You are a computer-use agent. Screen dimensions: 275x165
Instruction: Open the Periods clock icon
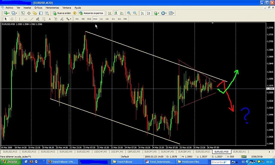(x=163, y=13)
